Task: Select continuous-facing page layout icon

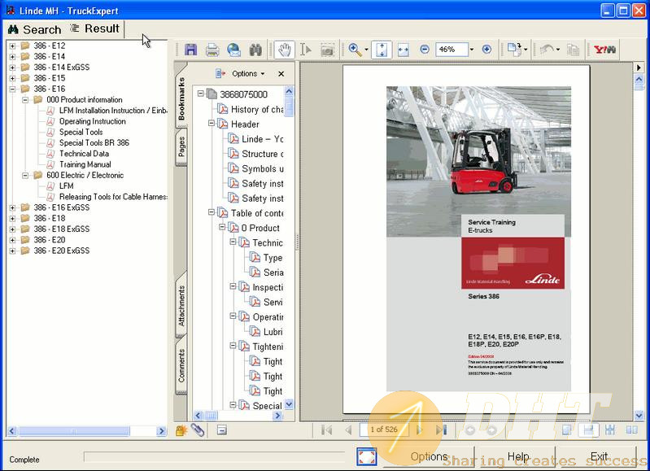Action: coord(610,430)
